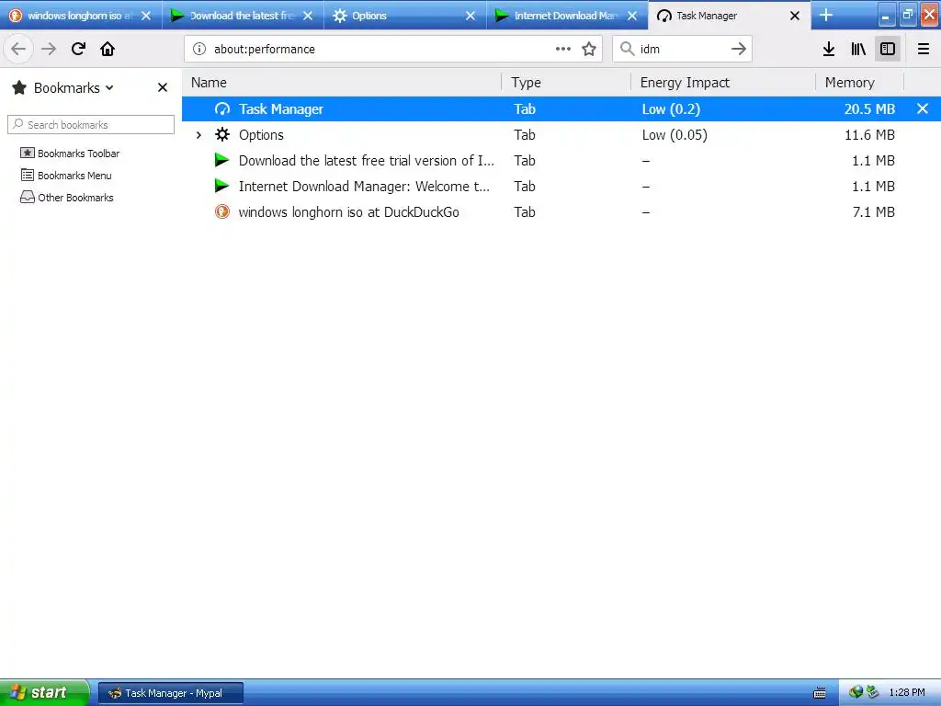Screen dimensions: 941x706
Task: Open the Downloads panel
Action: click(x=829, y=49)
